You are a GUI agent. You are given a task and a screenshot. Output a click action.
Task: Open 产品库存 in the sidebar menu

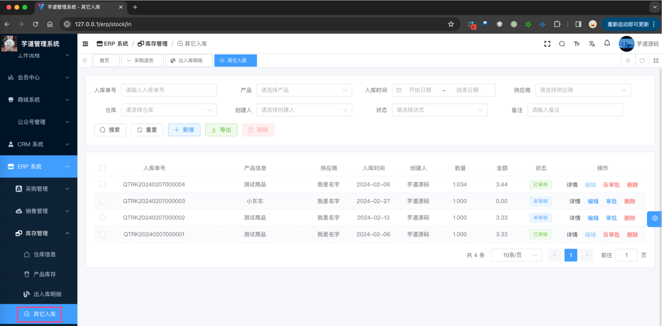44,274
